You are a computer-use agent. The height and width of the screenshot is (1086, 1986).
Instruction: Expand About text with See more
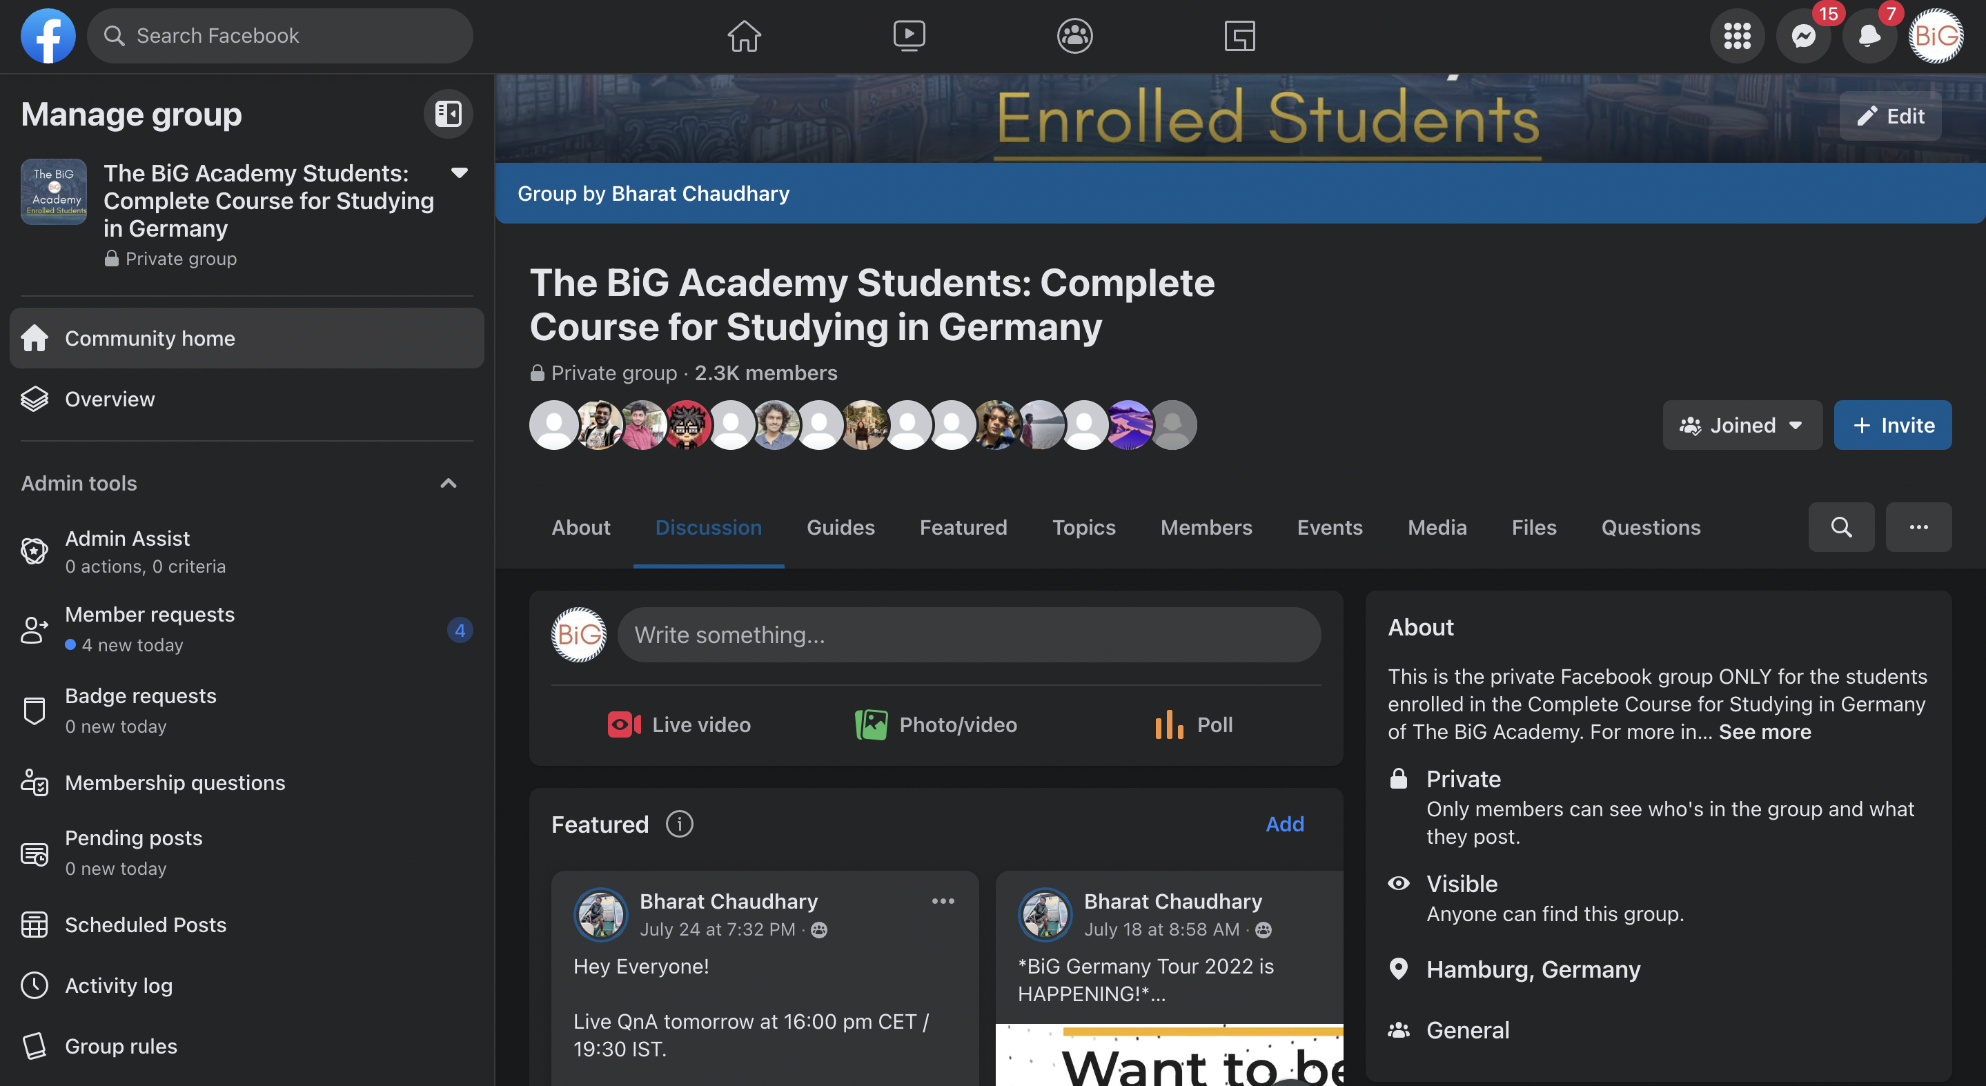pyautogui.click(x=1764, y=731)
